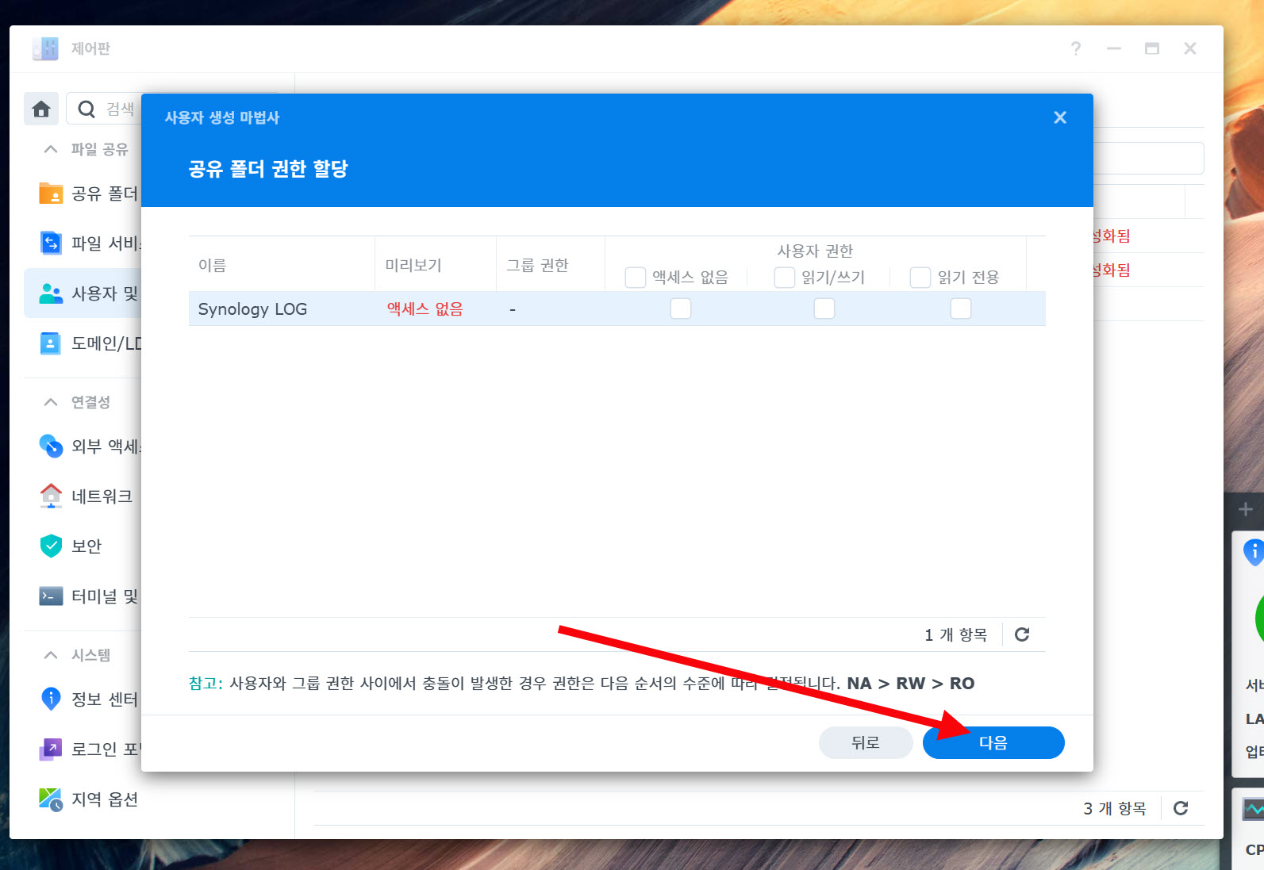
Task: Check the header 읽기/쓰기 checkbox
Action: pos(785,277)
